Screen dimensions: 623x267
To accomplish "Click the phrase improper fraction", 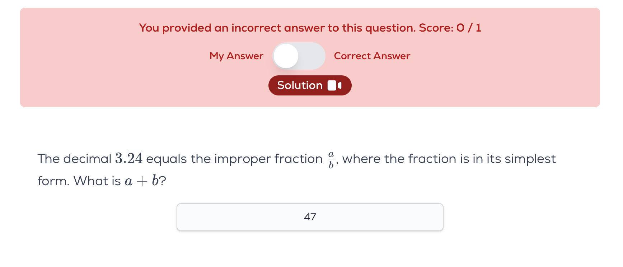I will tap(268, 159).
